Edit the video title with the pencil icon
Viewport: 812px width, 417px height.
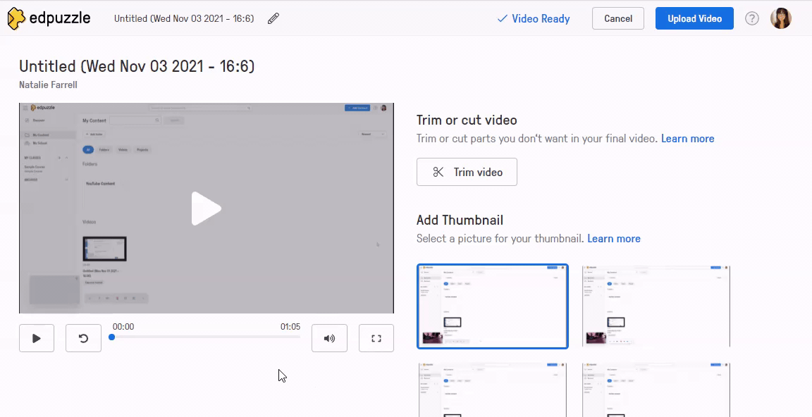pyautogui.click(x=273, y=18)
